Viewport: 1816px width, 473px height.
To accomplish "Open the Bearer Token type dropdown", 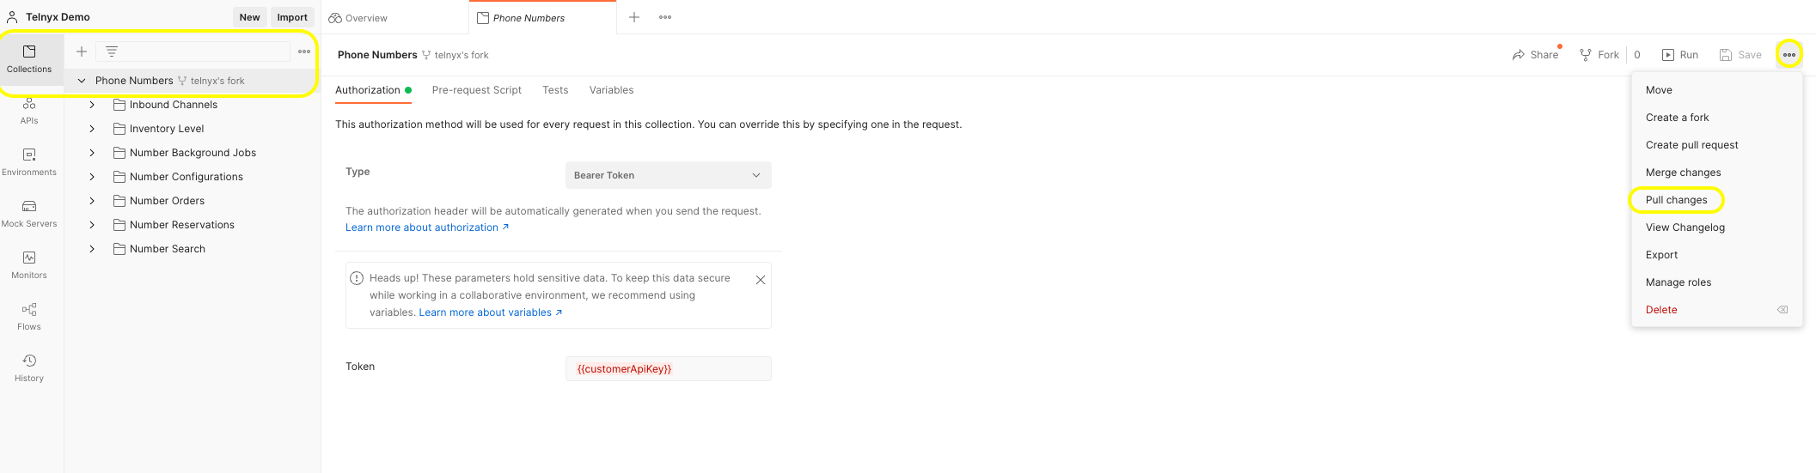I will [668, 175].
